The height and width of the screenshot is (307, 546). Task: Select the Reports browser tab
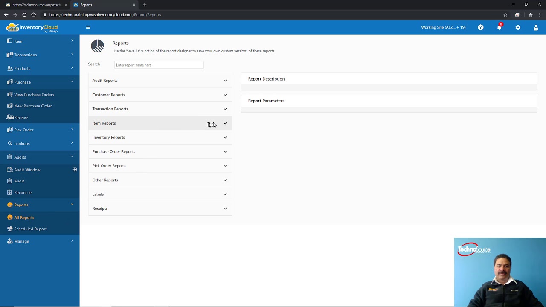tap(104, 5)
